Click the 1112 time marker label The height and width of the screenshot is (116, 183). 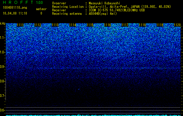[x=38, y=25]
